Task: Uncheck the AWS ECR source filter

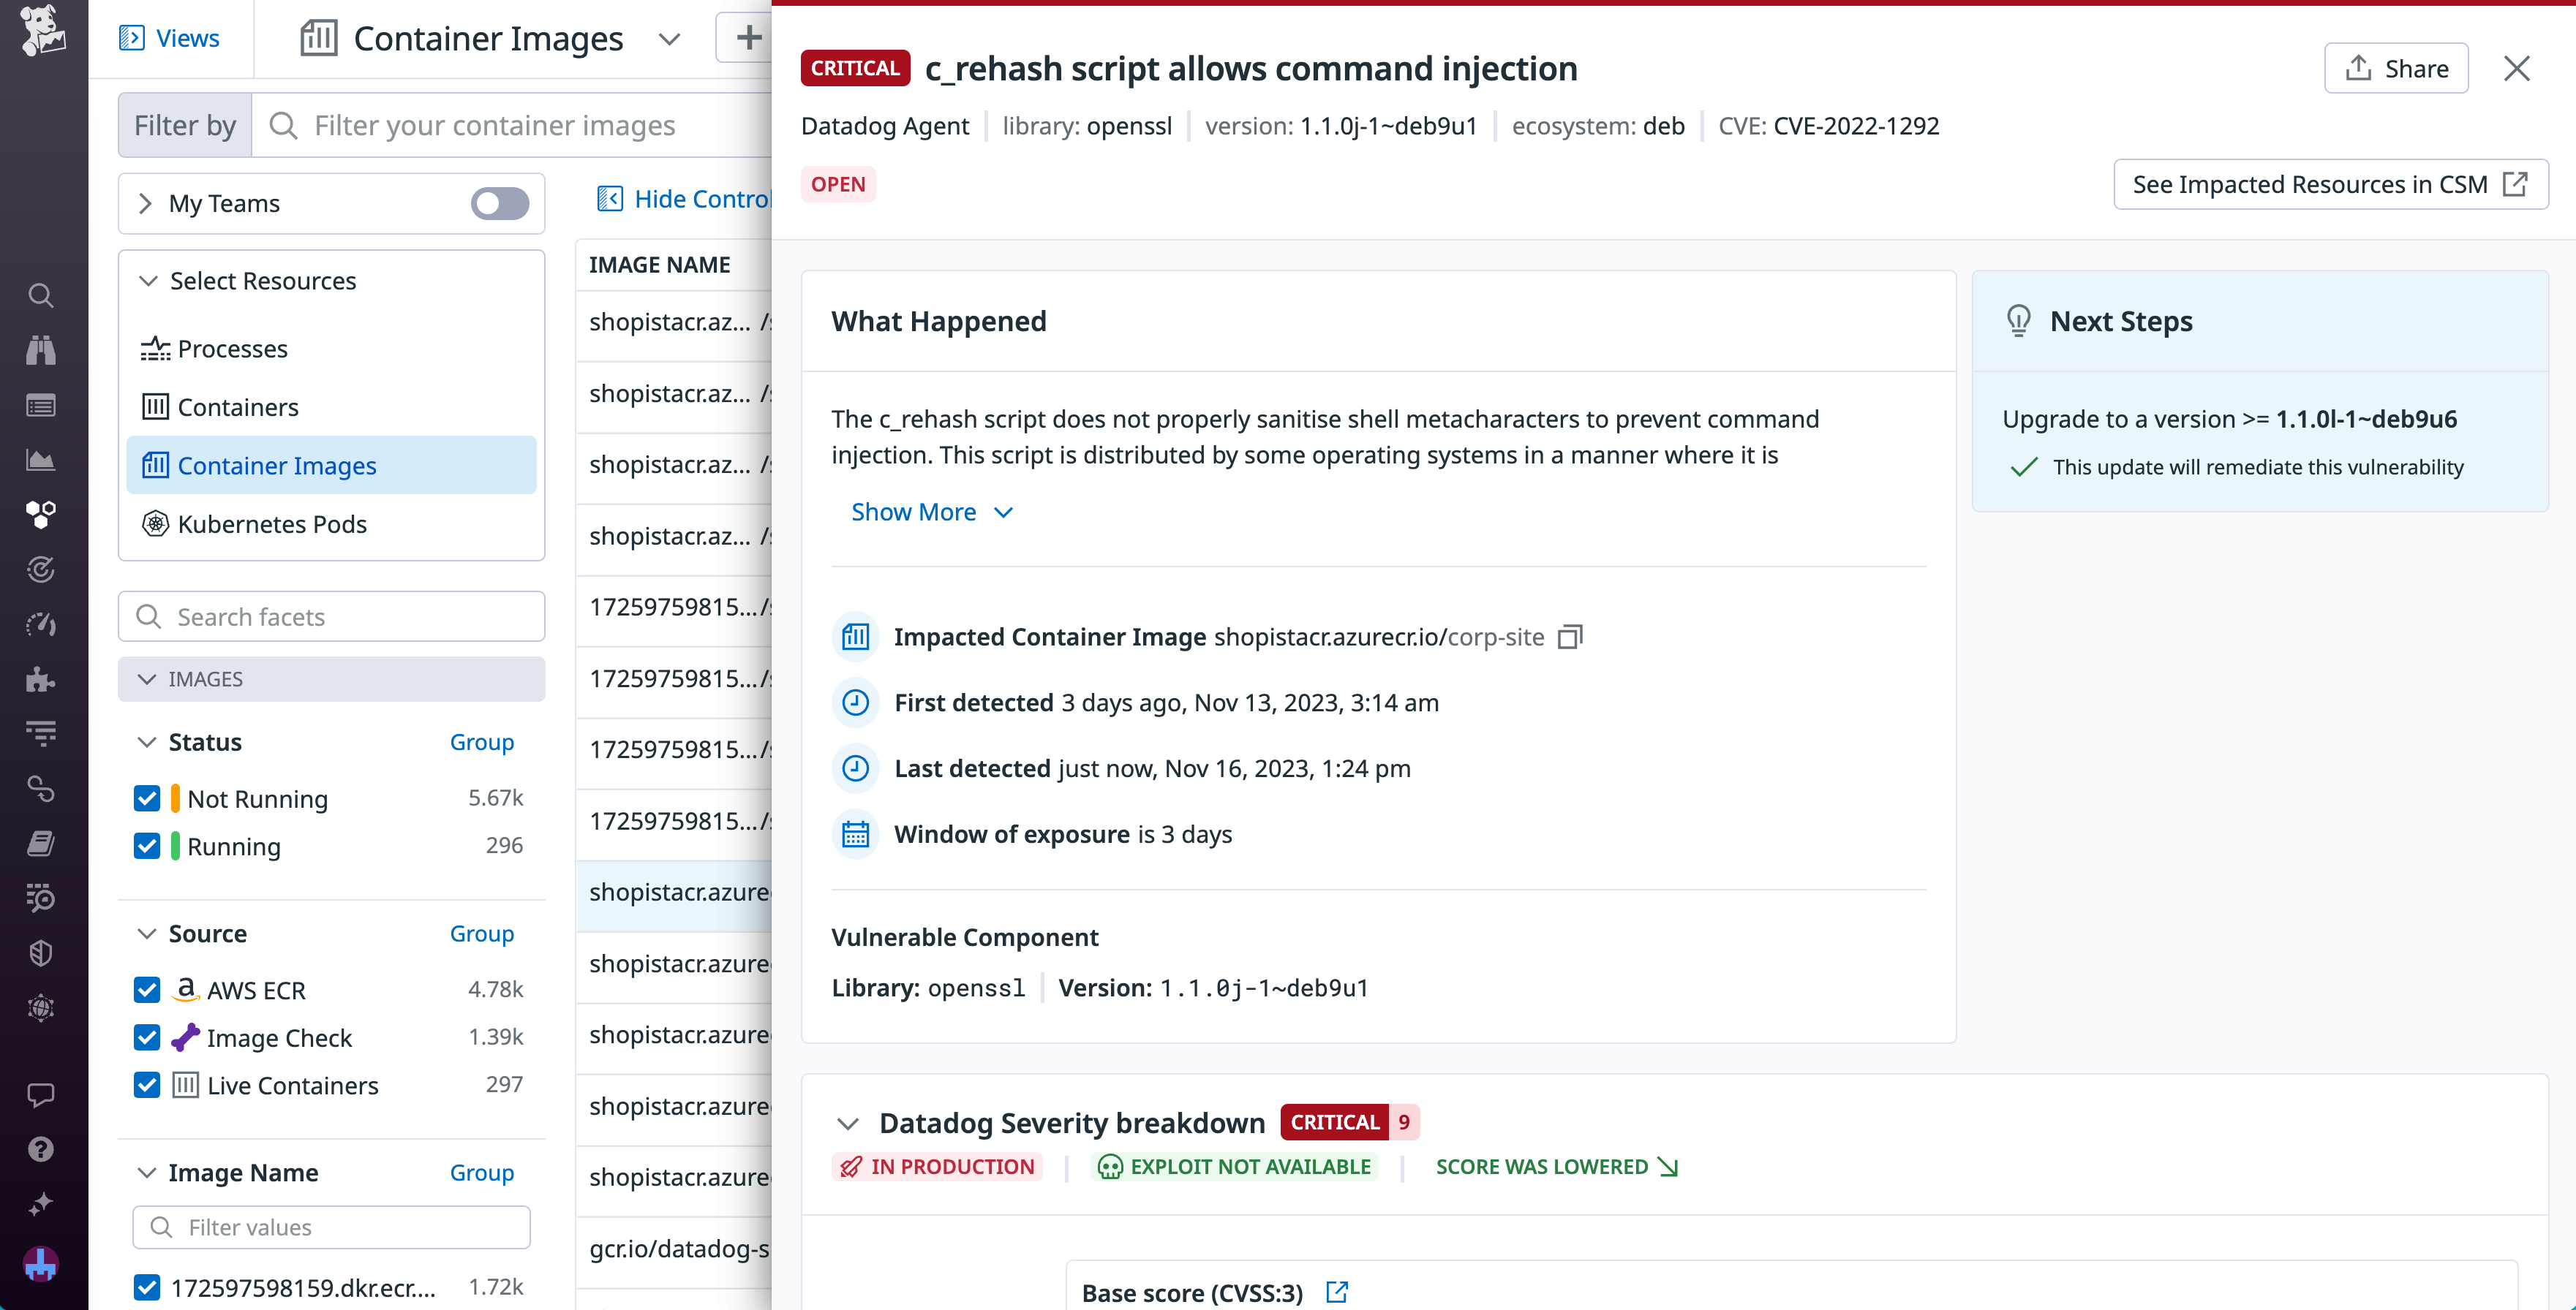Action: coord(146,989)
